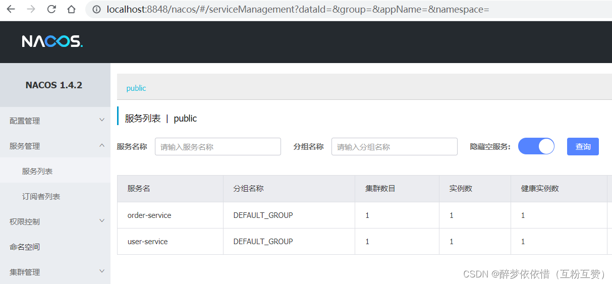The image size is (612, 284).
Task: Click the site info icon in address bar
Action: pyautogui.click(x=97, y=10)
